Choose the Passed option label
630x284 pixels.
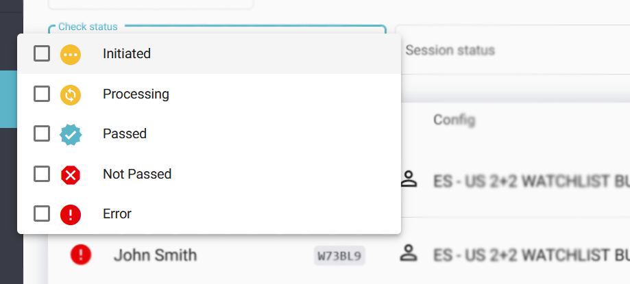[125, 134]
